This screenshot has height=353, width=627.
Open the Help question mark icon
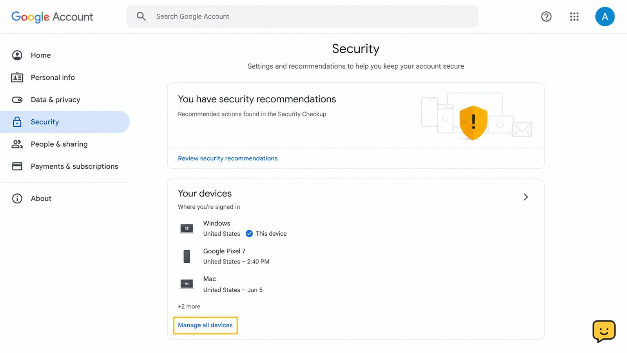(x=546, y=16)
